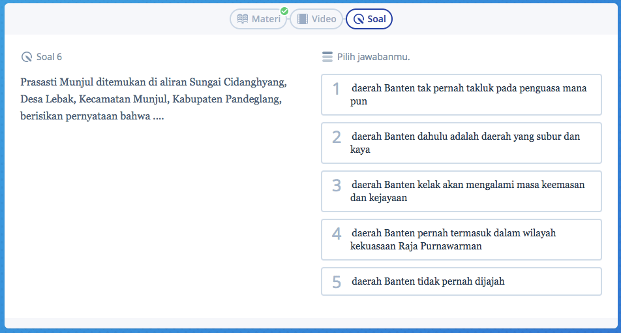Click the 'Soal 6' heading label
The width and height of the screenshot is (621, 333).
[x=49, y=57]
